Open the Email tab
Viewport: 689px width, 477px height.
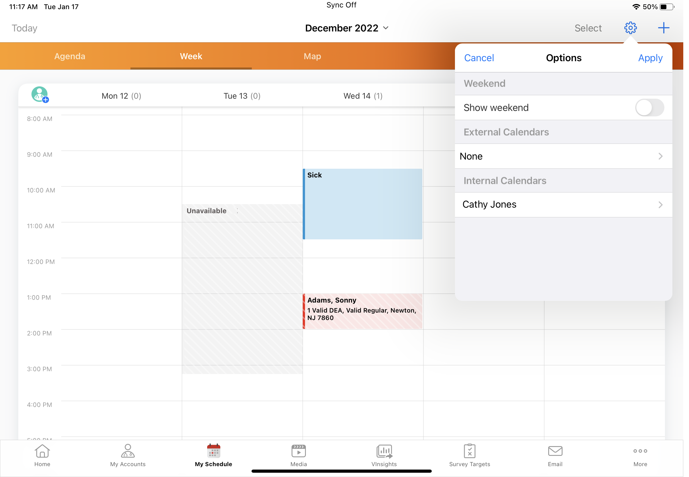click(555, 455)
